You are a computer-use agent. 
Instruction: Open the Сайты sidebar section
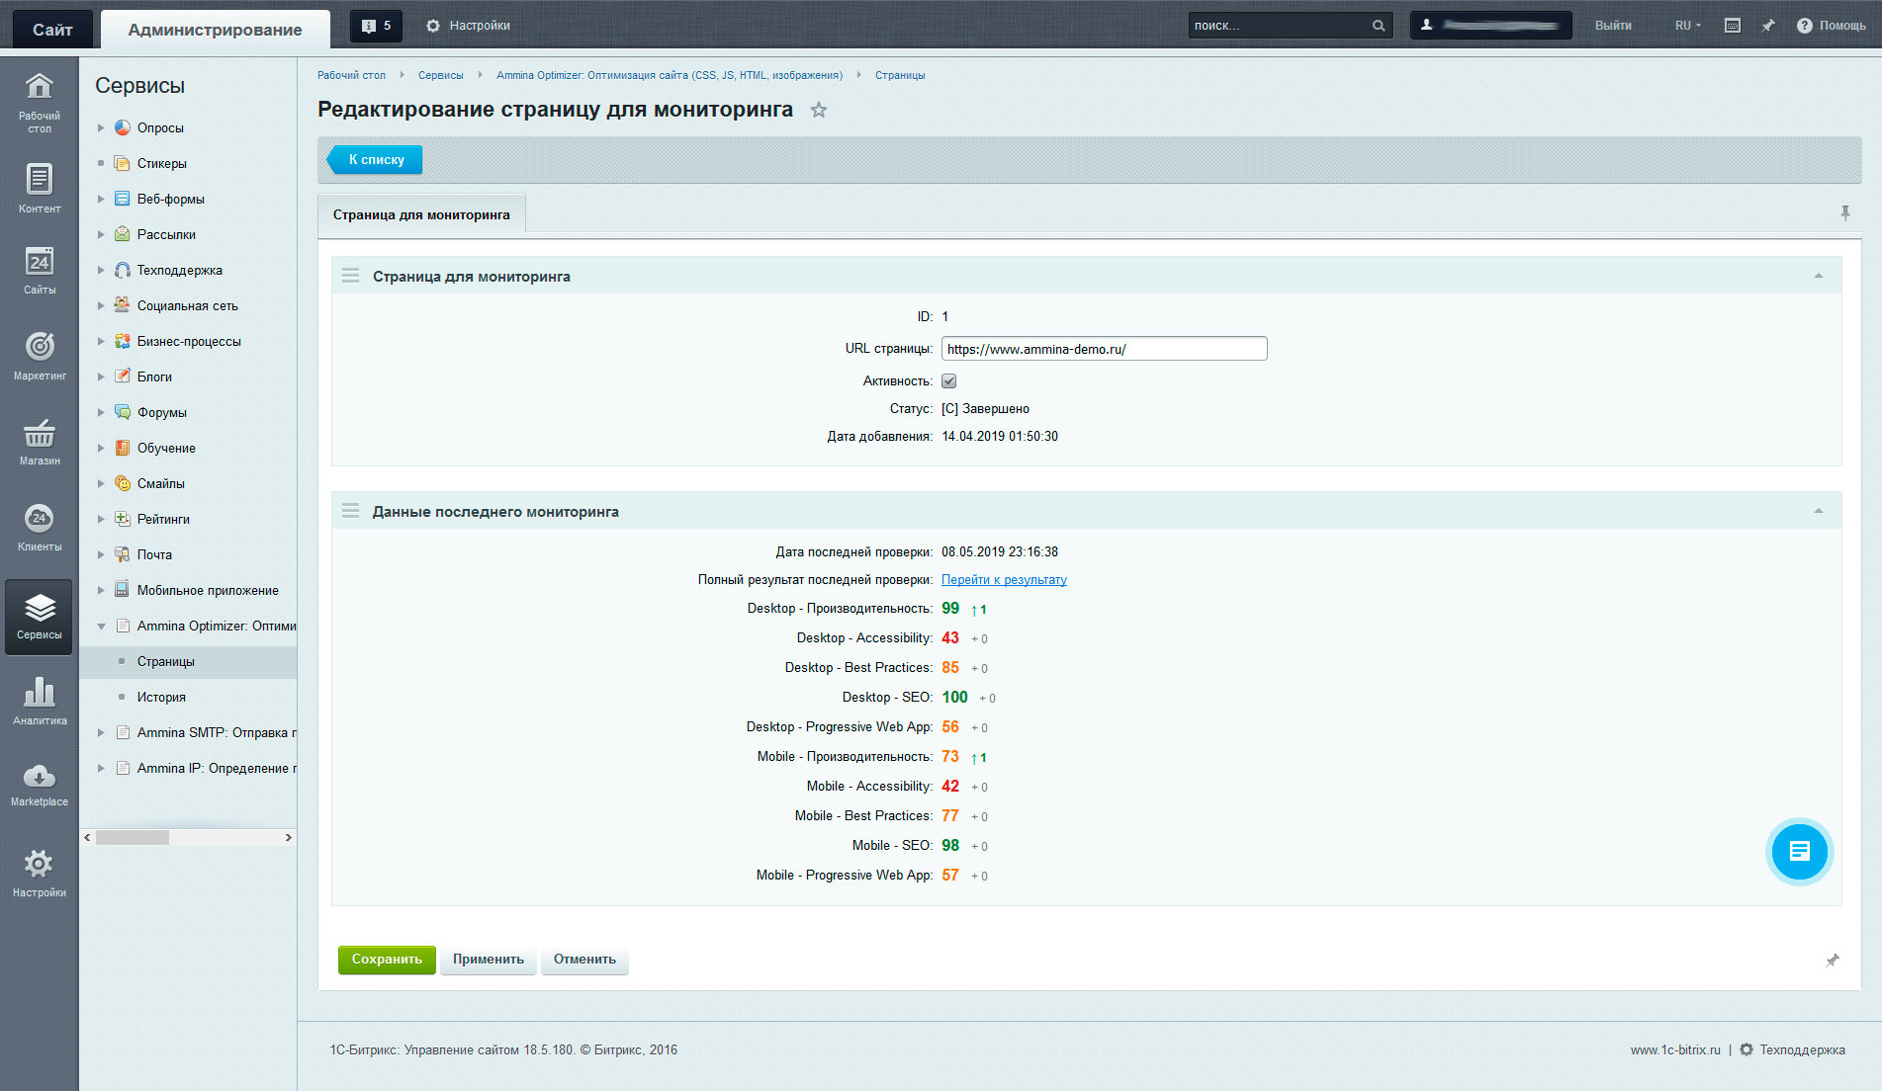click(x=39, y=271)
